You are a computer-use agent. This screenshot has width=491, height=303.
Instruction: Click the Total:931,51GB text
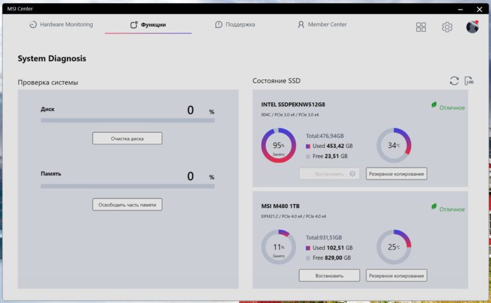[x=324, y=237]
